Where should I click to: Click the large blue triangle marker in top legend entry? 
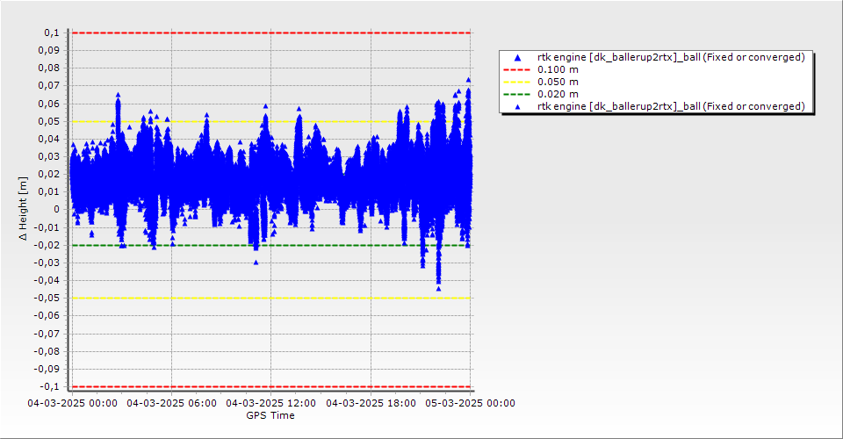point(518,57)
